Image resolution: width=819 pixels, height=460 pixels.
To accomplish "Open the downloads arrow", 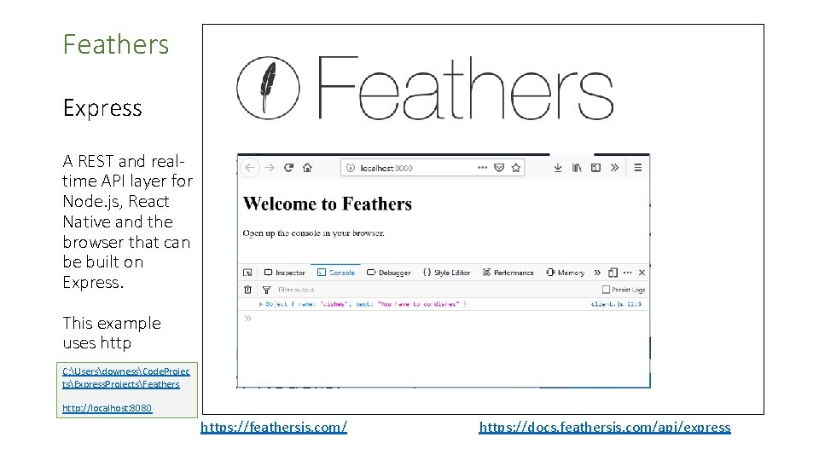I will tap(558, 168).
